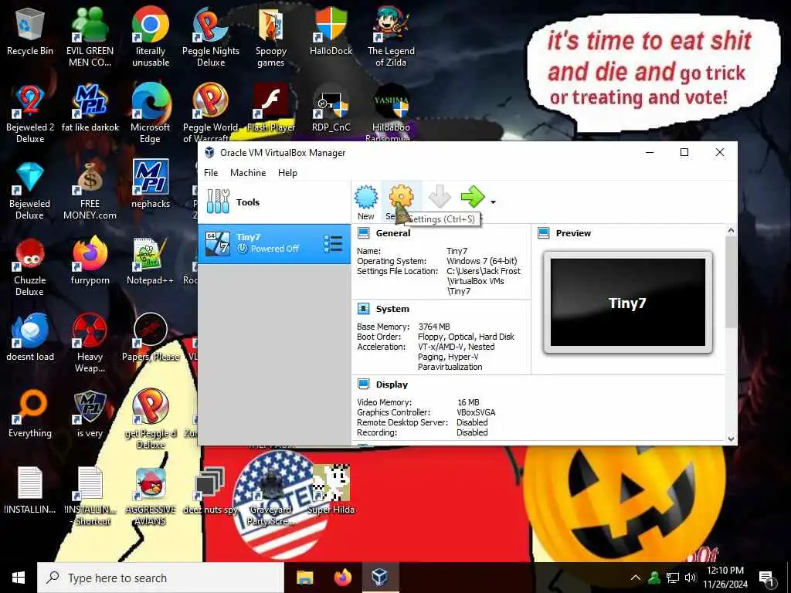This screenshot has height=593, width=791.
Task: Click VirtualBox taskbar icon
Action: (380, 578)
